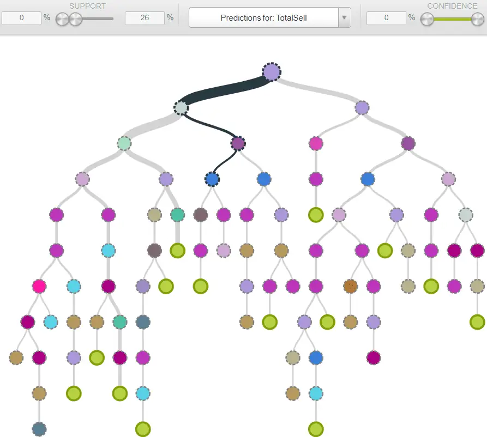Select the teal node directly above a green leaf
This screenshot has height=437, width=487.
(x=177, y=215)
